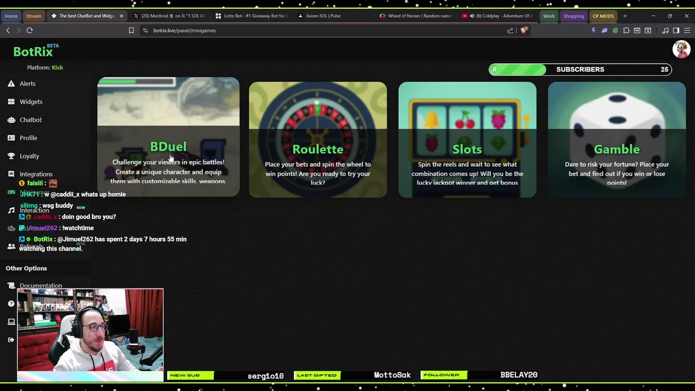This screenshot has height=391, width=695.
Task: Click the 'Other Options' heading
Action: pos(26,268)
